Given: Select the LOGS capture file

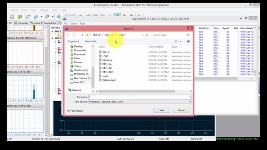Looking at the screenshot, I should pos(105,56).
